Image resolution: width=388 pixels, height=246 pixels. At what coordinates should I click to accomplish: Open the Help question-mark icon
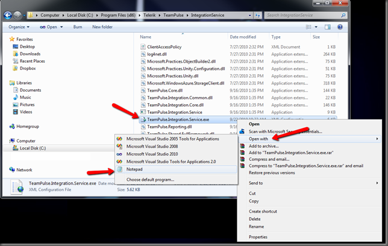[340, 27]
